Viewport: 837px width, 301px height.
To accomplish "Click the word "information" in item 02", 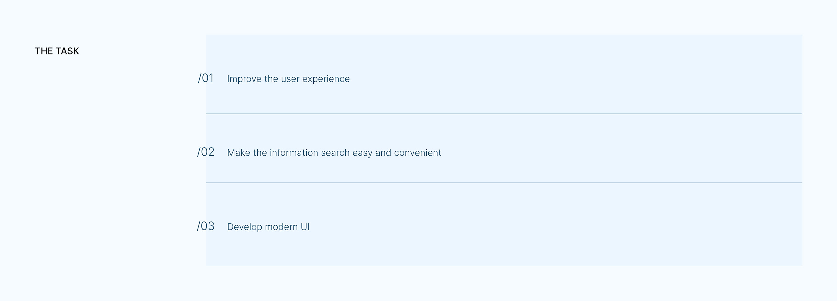I will [294, 153].
